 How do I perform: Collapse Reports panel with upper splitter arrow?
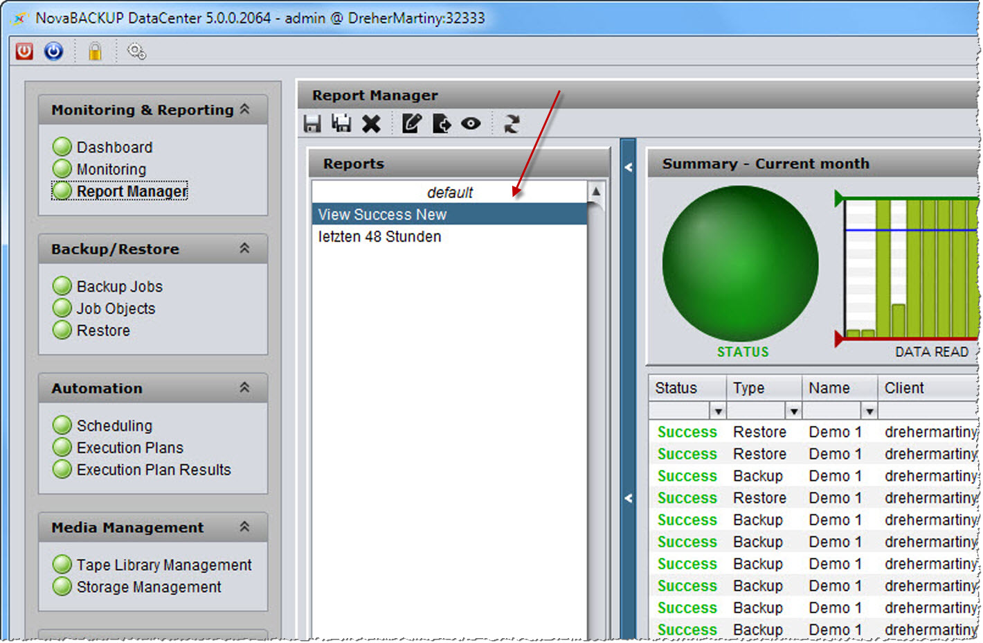[x=629, y=167]
